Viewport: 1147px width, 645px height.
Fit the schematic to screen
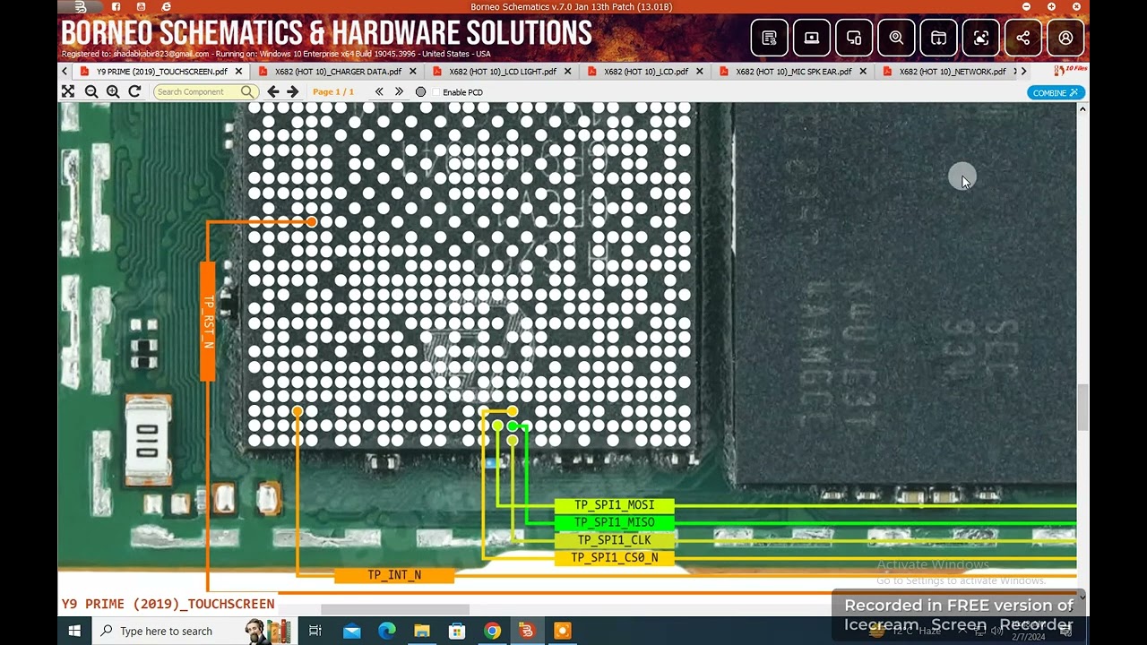tap(68, 91)
